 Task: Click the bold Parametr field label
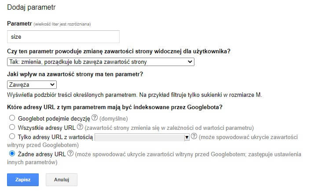tap(19, 23)
